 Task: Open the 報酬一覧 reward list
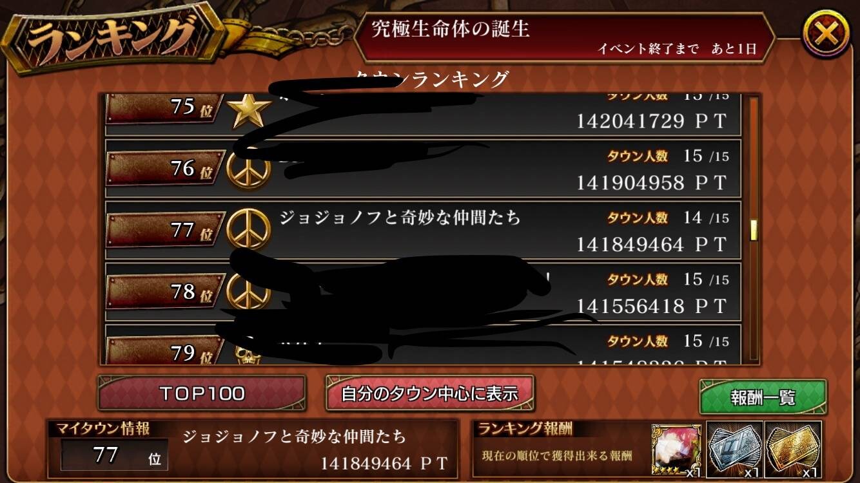point(763,397)
